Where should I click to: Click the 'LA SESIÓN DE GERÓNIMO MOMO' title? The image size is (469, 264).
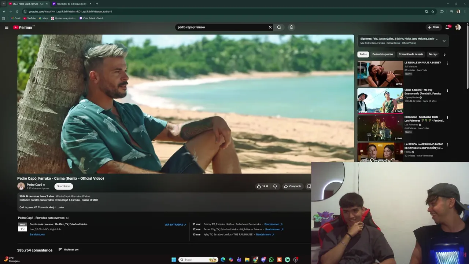pos(424,146)
